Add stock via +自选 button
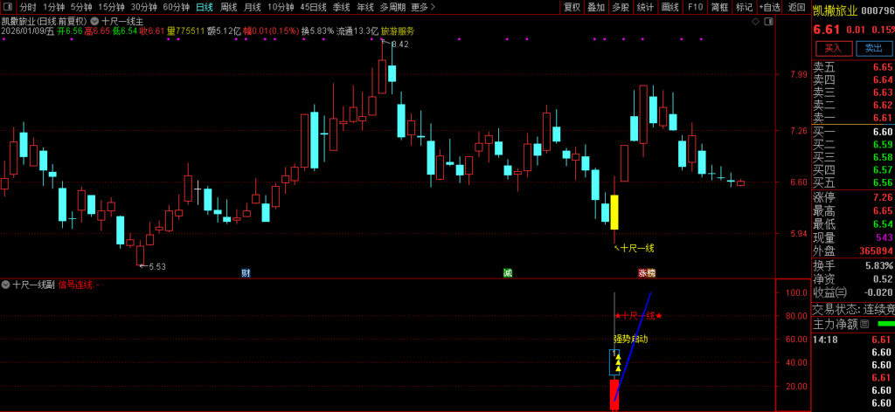The image size is (895, 412). point(770,7)
